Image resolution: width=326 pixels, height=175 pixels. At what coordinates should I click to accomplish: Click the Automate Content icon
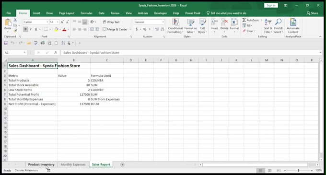[293, 23]
